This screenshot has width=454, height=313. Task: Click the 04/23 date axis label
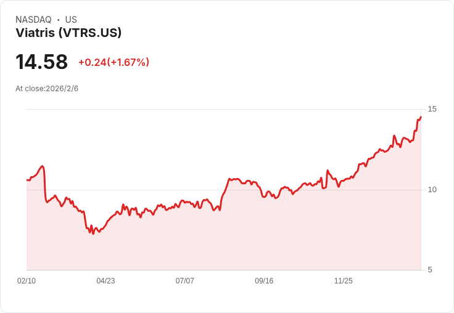point(105,280)
